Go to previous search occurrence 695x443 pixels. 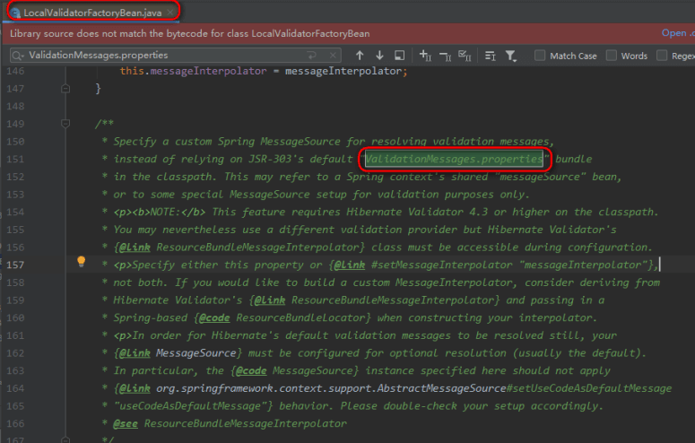tap(360, 56)
